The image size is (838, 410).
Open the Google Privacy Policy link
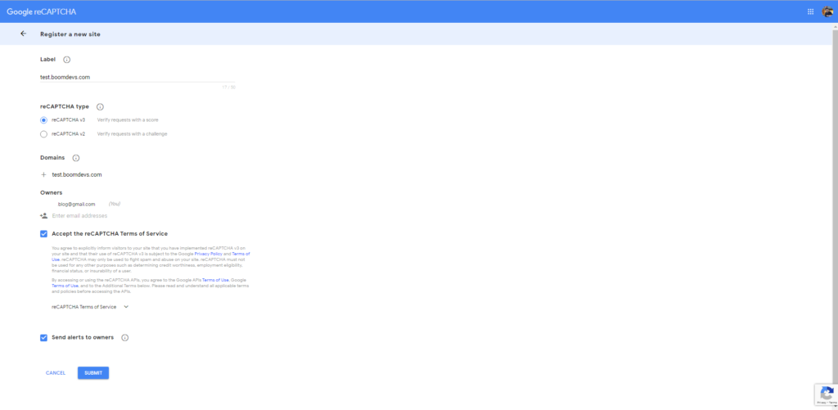click(209, 254)
